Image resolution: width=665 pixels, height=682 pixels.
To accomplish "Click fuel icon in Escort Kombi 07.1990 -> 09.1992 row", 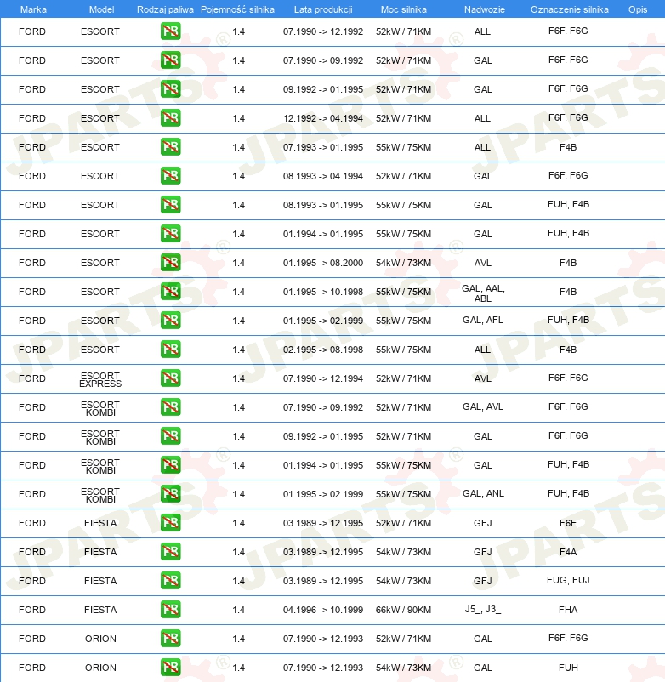I will [170, 407].
